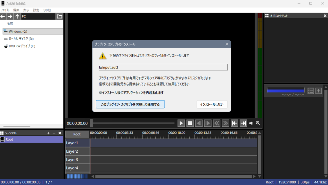Image resolution: width=328 pixels, height=185 pixels.
Task: Open the ファイル menu
Action: [x=5, y=10]
